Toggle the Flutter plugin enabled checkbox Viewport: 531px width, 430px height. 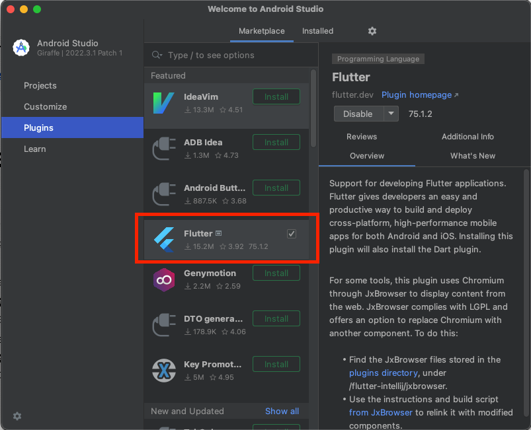tap(292, 234)
